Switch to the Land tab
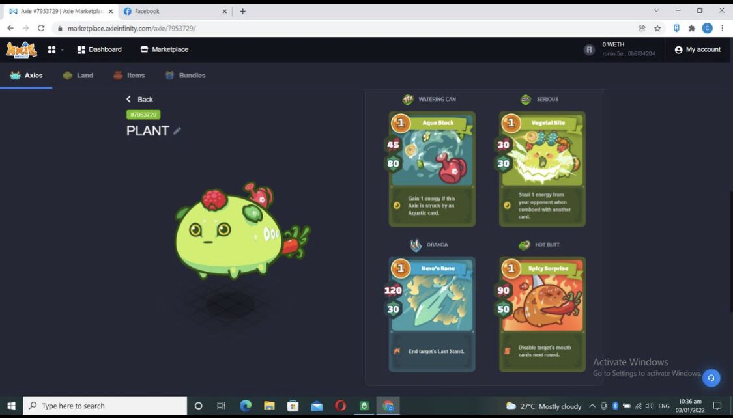This screenshot has width=733, height=418. 78,75
